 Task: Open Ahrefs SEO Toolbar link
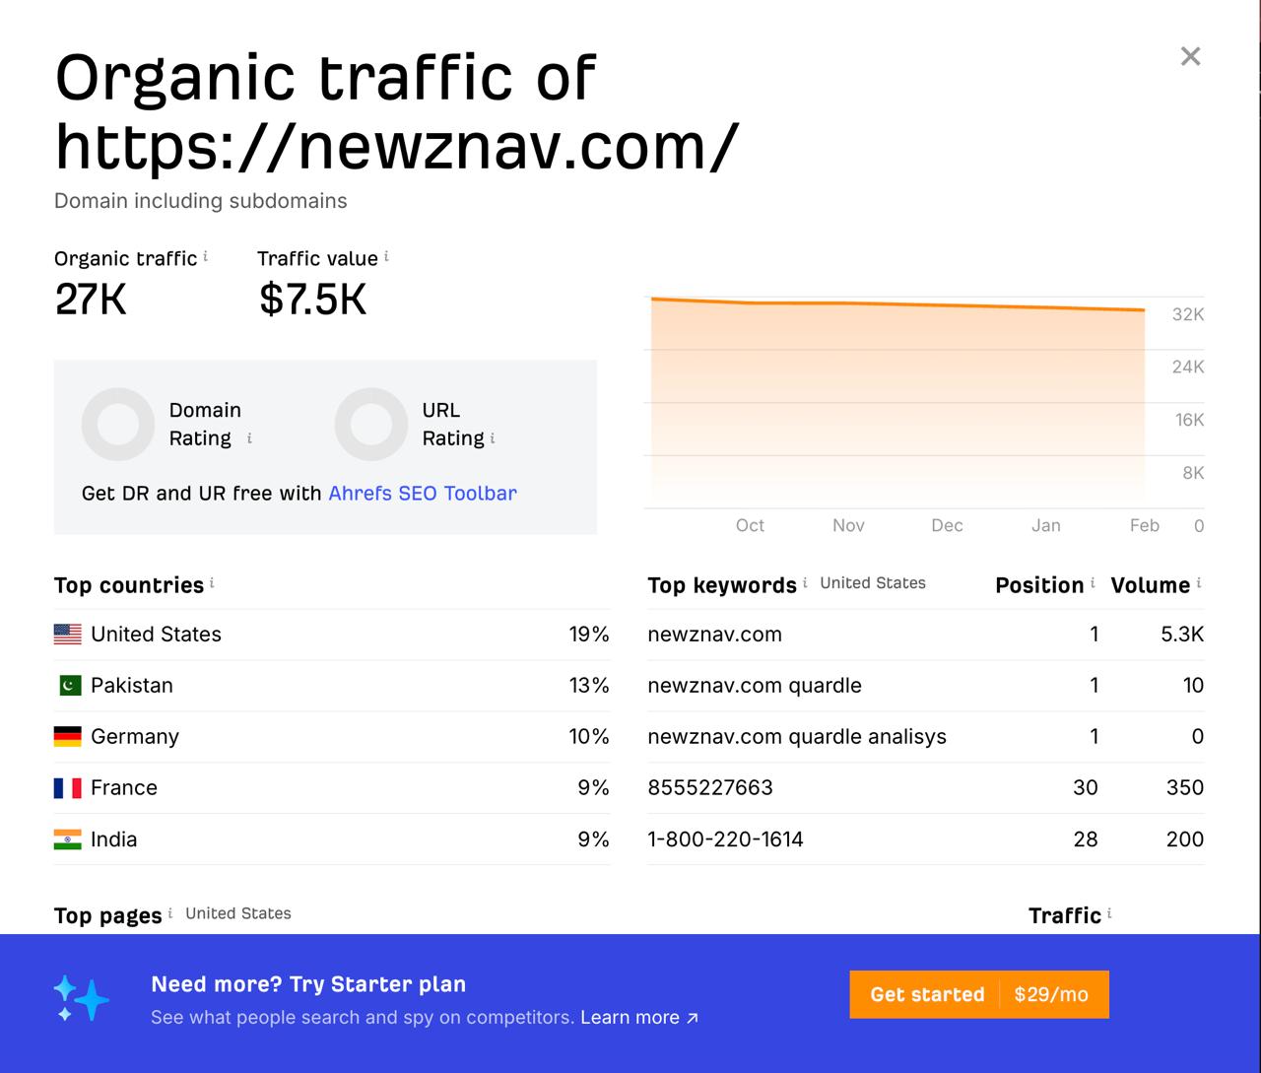[x=422, y=493]
